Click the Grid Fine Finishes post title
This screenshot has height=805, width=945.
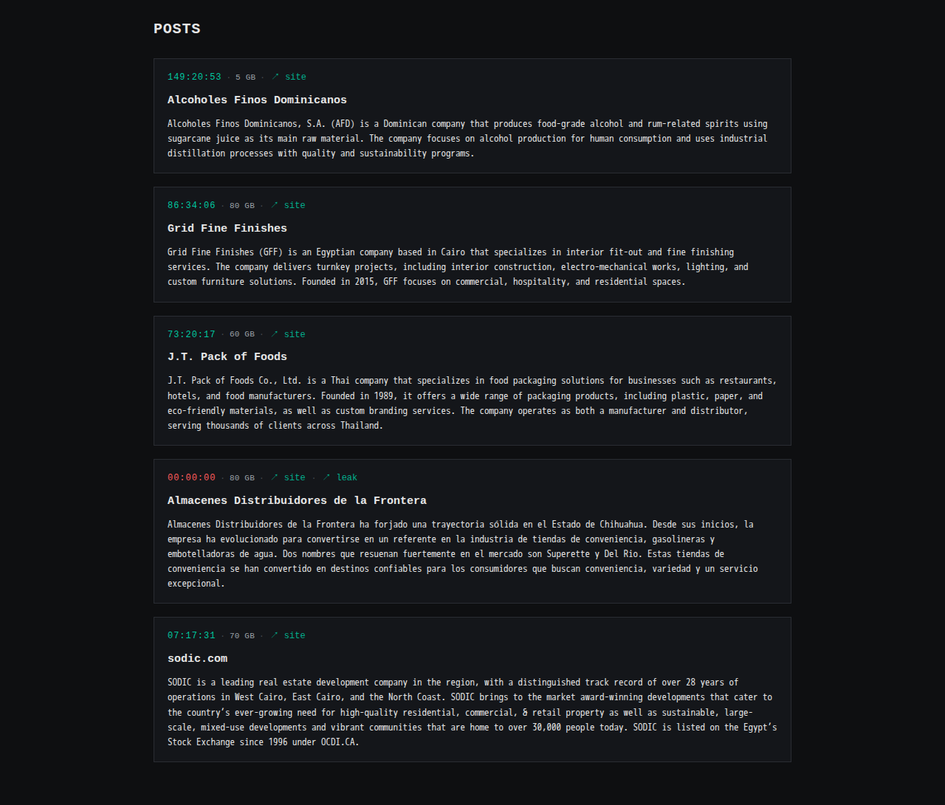point(227,228)
